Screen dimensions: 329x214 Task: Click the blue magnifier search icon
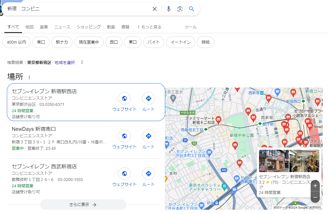tap(191, 9)
